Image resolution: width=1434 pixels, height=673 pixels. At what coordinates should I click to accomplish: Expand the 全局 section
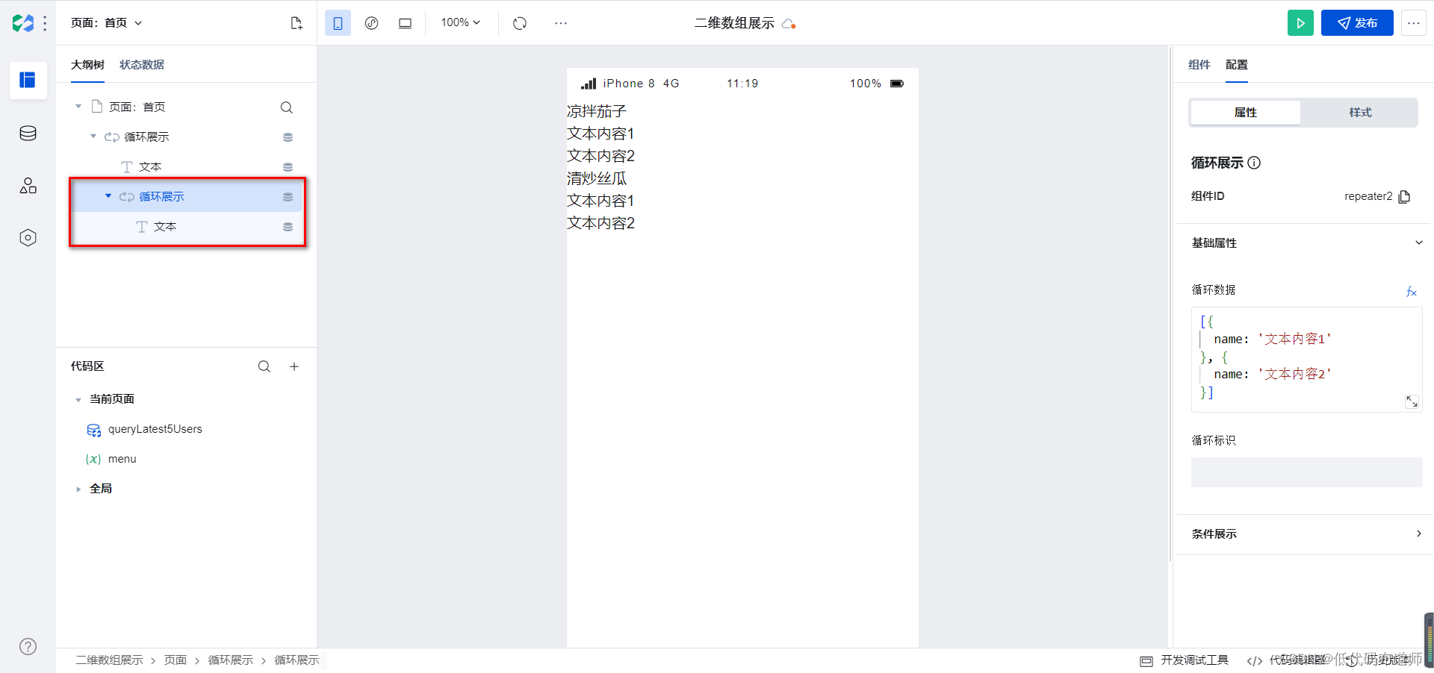pos(78,489)
